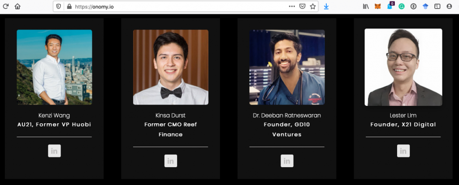The height and width of the screenshot is (185, 459).
Task: View site security padlock details
Action: tap(69, 6)
